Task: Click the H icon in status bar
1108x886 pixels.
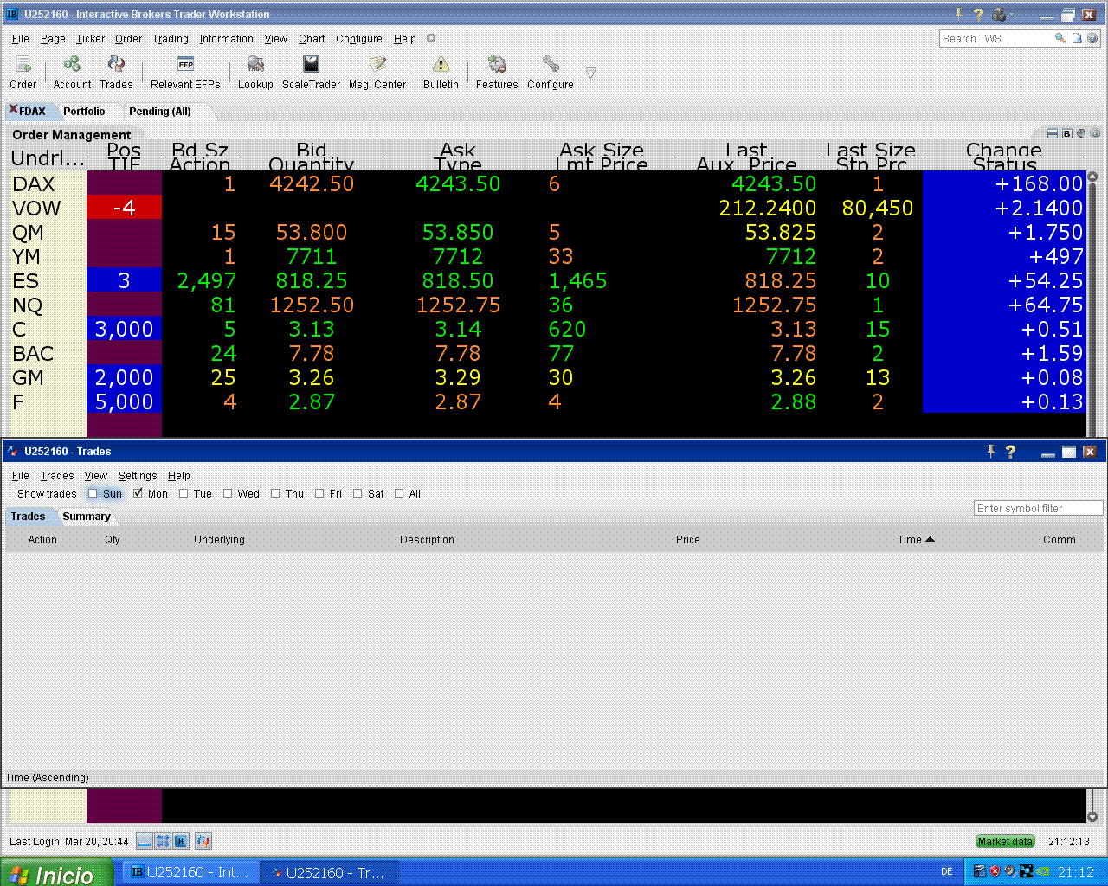Action: 181,841
